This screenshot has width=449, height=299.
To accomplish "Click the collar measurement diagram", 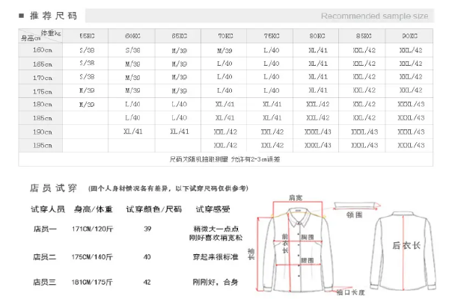I will point(357,206).
